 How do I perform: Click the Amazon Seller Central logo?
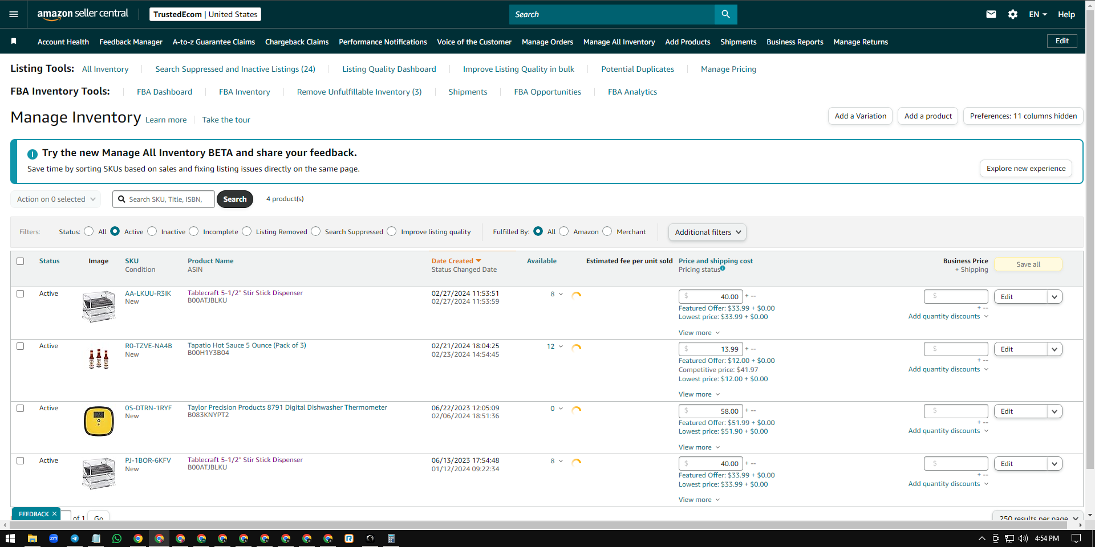click(x=83, y=14)
